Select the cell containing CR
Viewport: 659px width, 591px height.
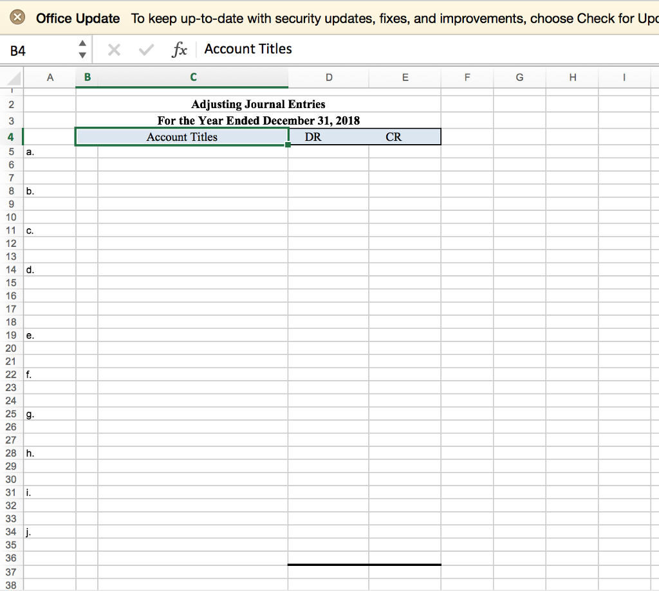(394, 136)
